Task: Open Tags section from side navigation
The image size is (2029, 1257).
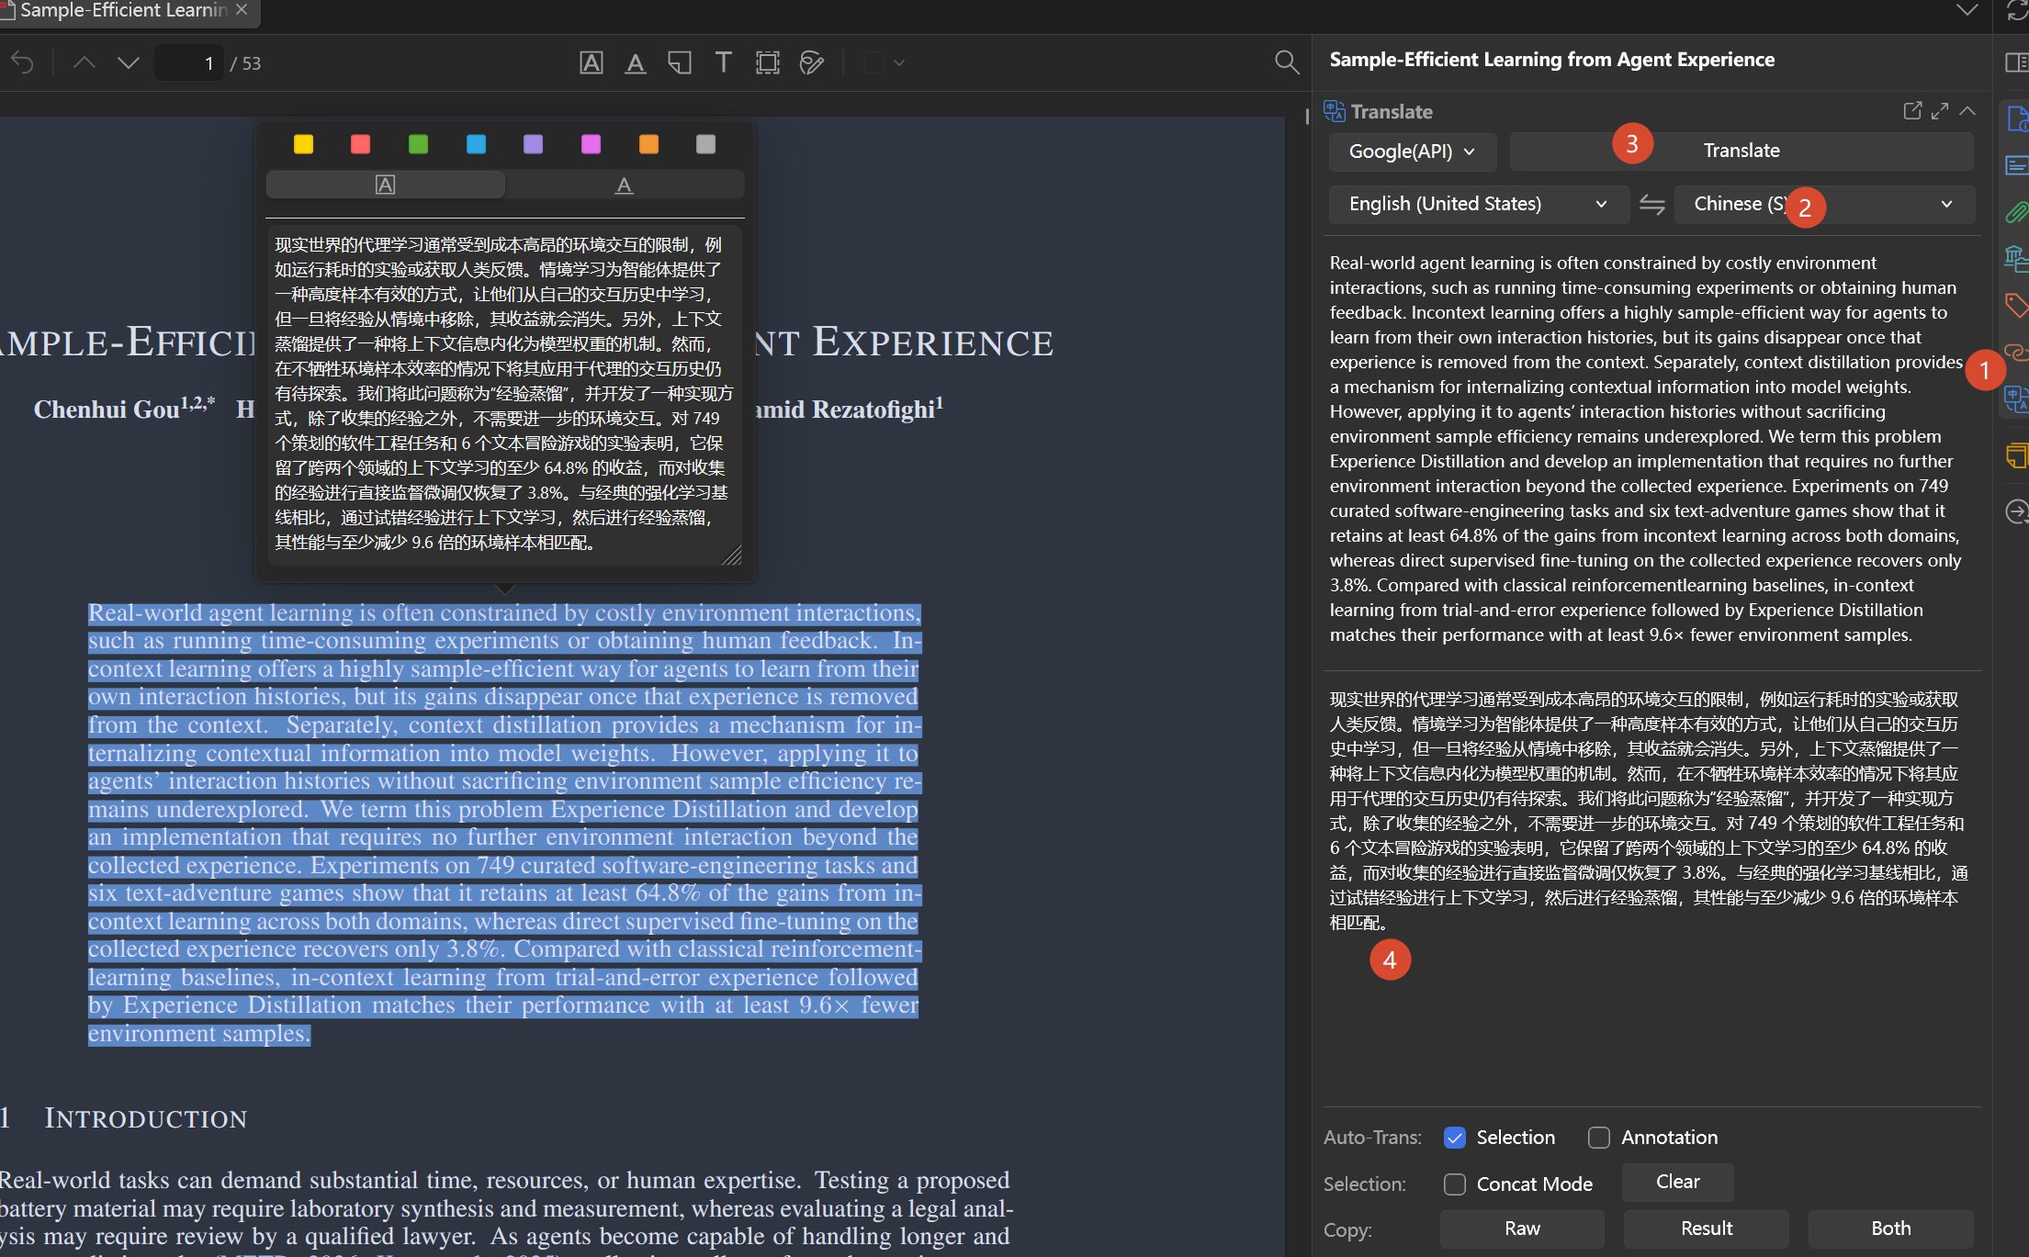Action: click(2016, 306)
